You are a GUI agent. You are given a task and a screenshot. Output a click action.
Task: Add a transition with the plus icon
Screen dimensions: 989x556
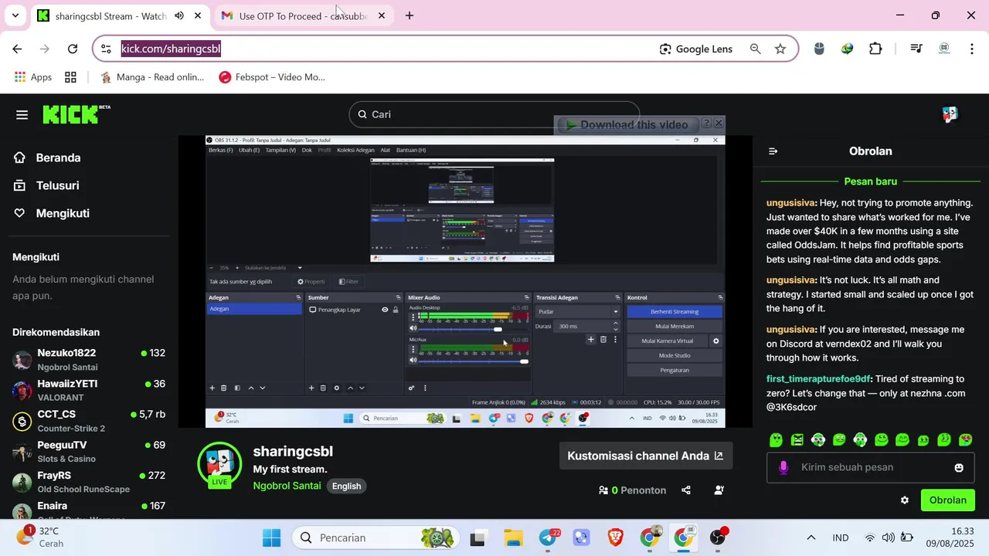(591, 340)
